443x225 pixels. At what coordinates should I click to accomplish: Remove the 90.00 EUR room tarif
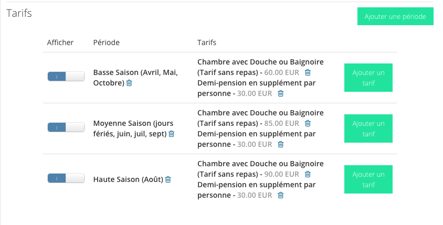click(308, 174)
